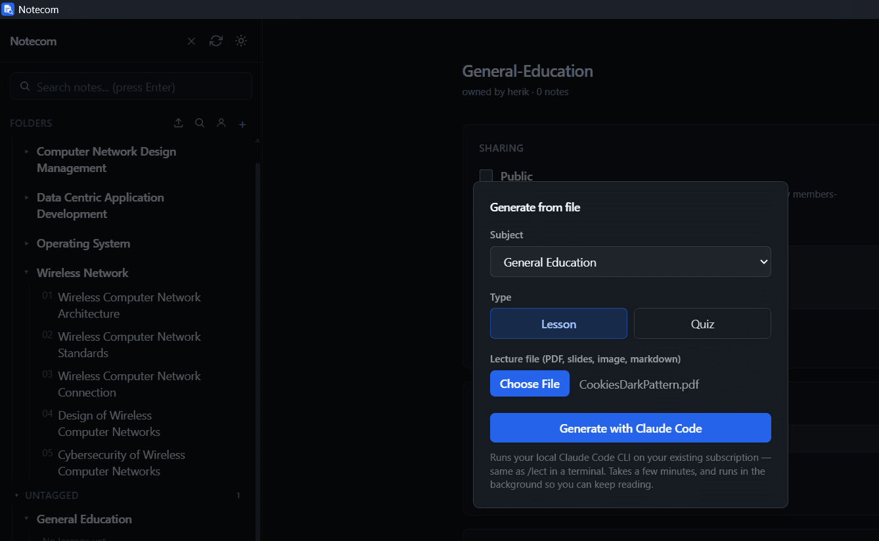
Task: Click Generate with Claude Code button
Action: coord(631,428)
